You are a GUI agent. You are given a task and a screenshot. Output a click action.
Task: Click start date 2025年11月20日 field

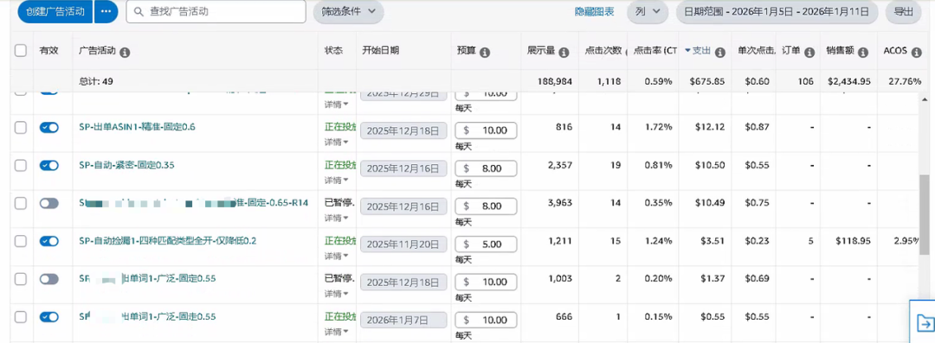pos(403,245)
